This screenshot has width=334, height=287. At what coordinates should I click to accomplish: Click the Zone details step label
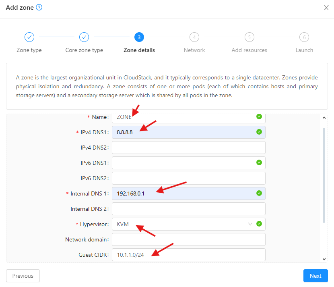(139, 50)
